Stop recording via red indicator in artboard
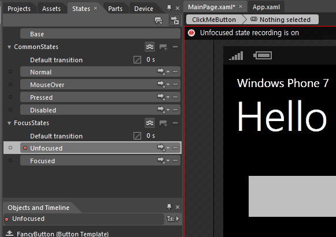 pyautogui.click(x=191, y=33)
